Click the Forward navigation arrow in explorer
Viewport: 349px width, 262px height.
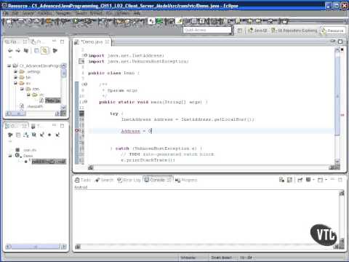[x=18, y=50]
